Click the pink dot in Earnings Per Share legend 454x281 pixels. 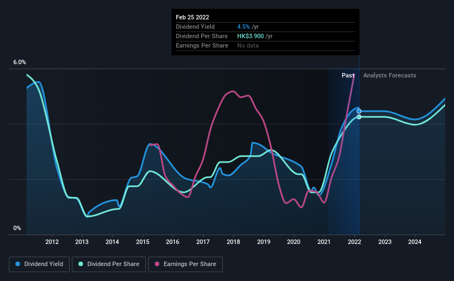157,264
